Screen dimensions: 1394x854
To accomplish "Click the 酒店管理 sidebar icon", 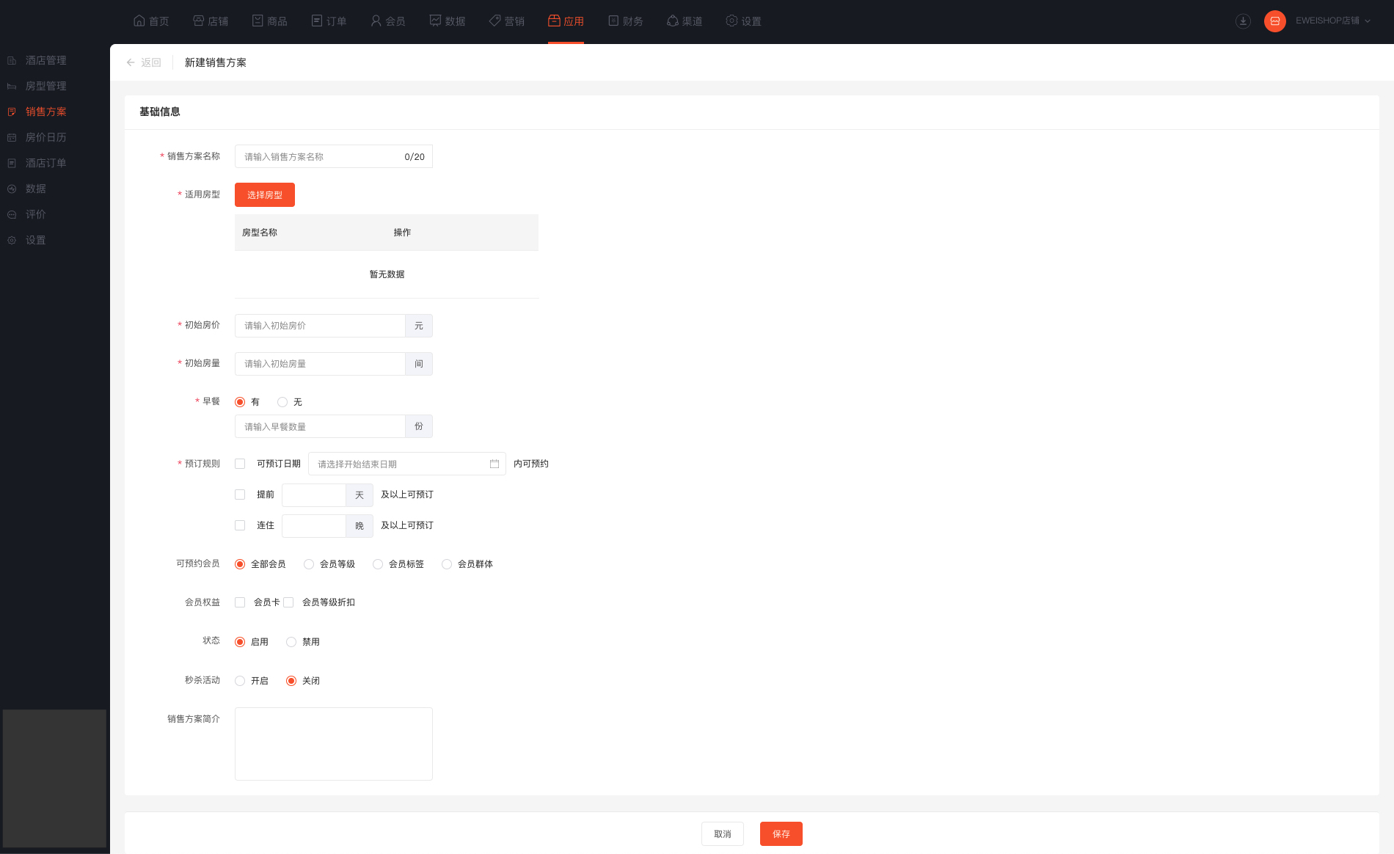I will pyautogui.click(x=12, y=60).
